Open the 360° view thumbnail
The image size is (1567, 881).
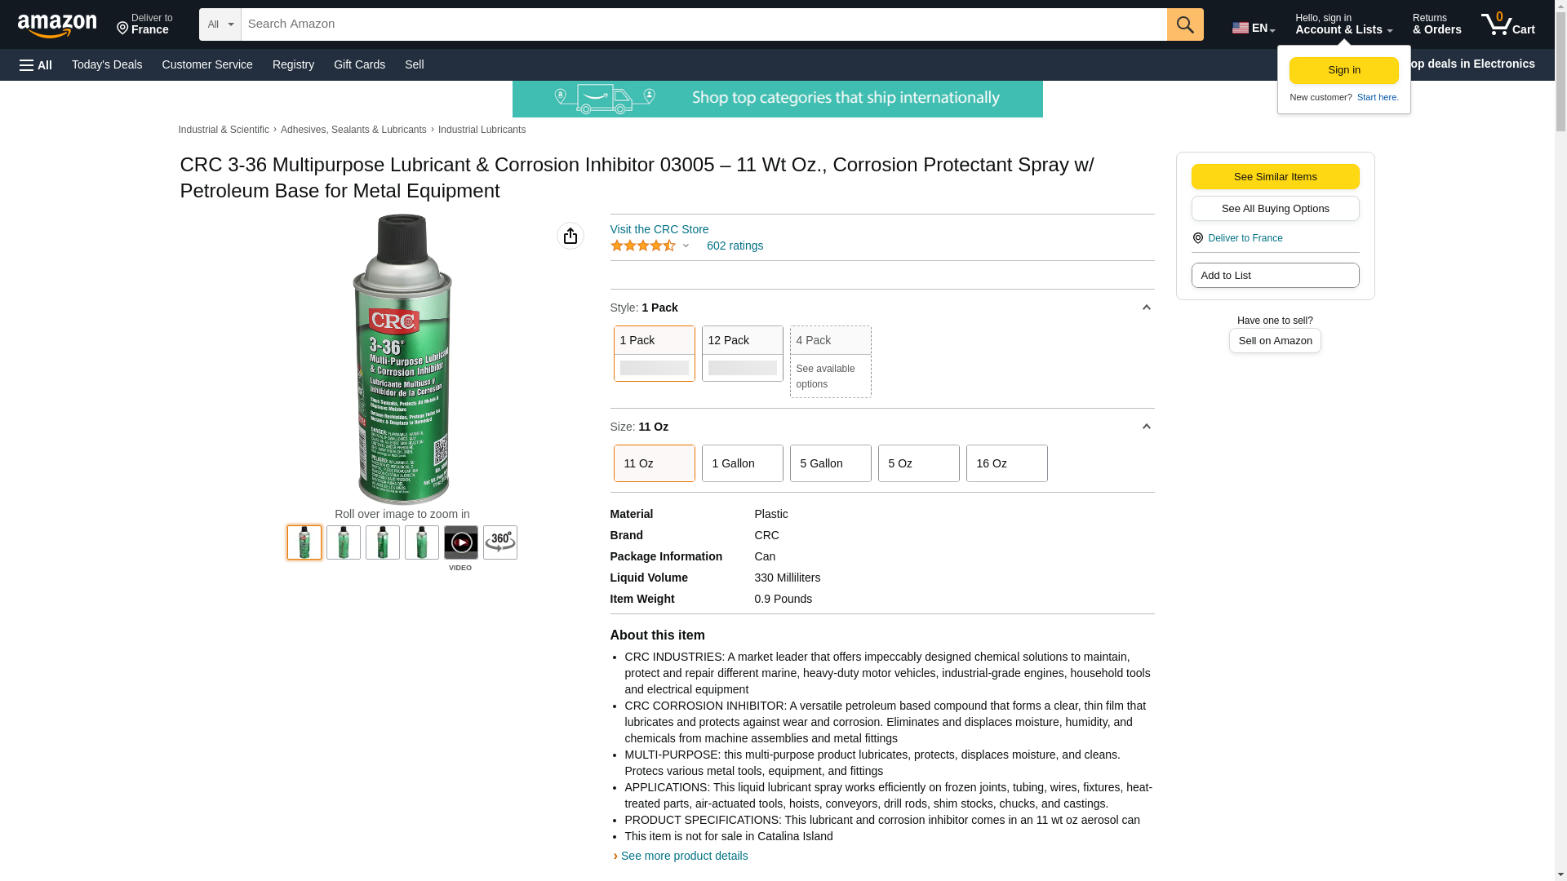tap(499, 542)
